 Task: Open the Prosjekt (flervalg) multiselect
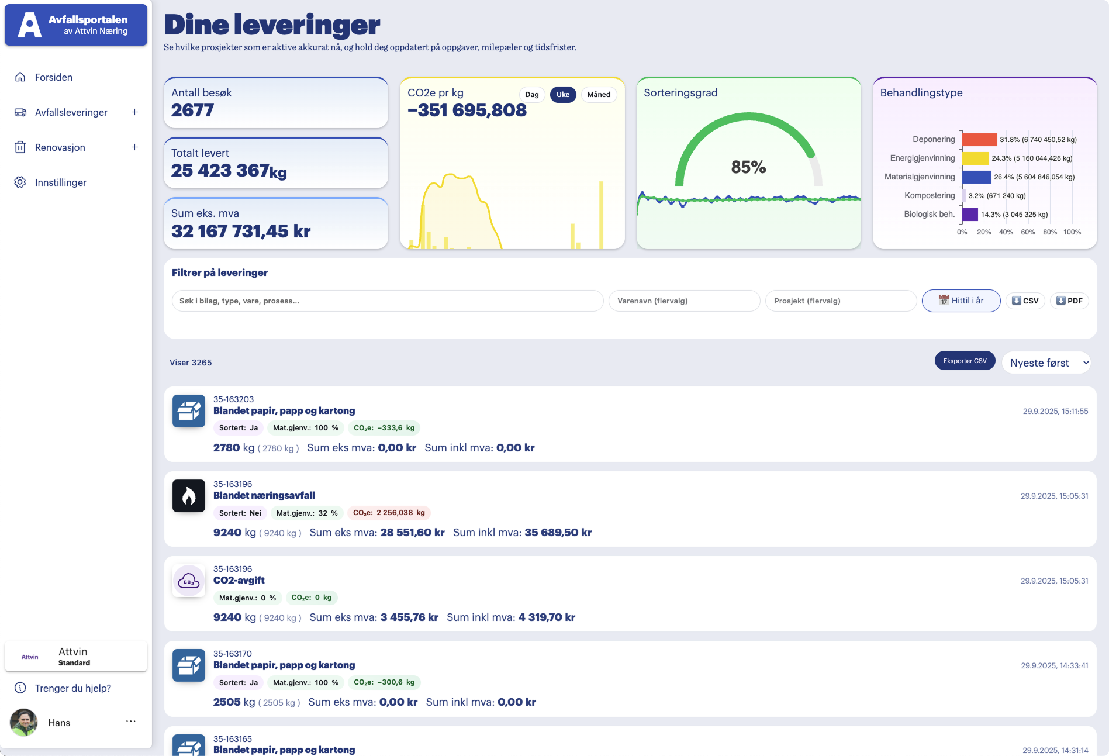(841, 301)
